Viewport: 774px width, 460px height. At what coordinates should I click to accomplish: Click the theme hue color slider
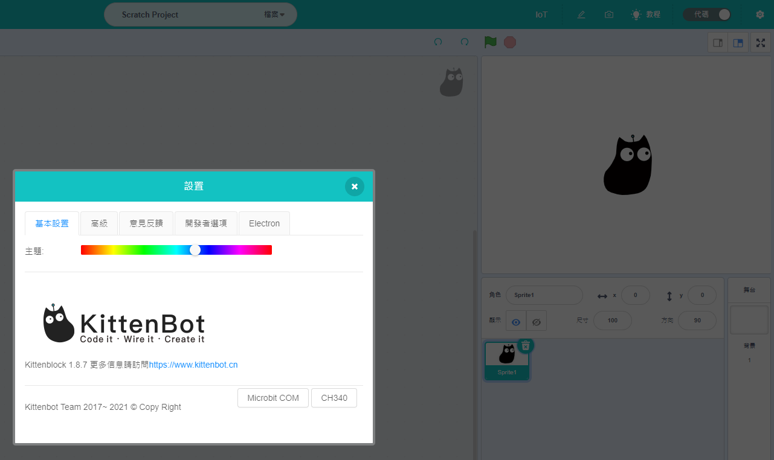[176, 250]
